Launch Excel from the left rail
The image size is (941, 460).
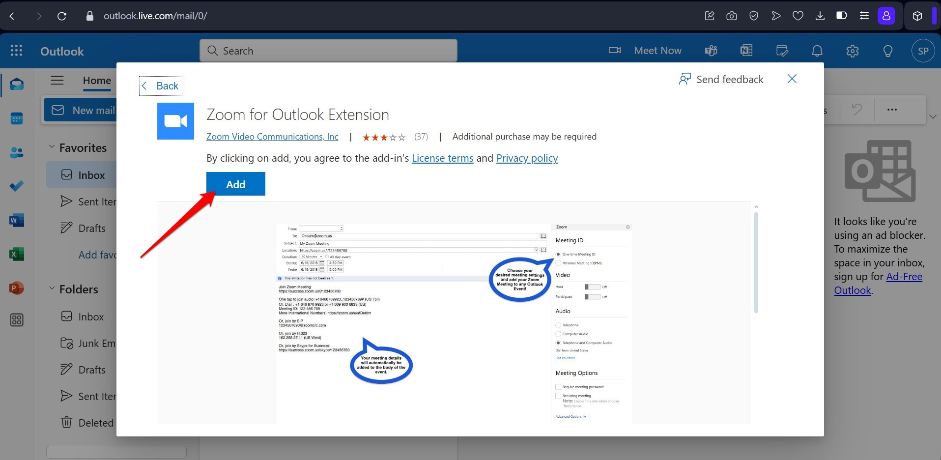coord(17,254)
